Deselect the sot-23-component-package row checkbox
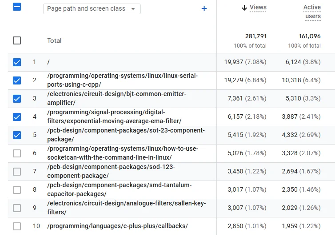Viewport: 335px width, 237px height. coord(17,135)
